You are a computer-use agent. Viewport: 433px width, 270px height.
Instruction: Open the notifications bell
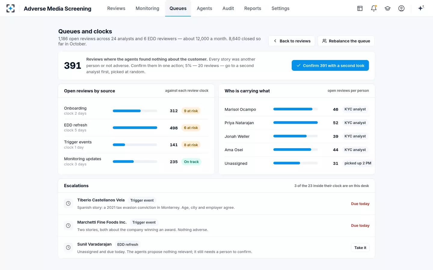(374, 8)
